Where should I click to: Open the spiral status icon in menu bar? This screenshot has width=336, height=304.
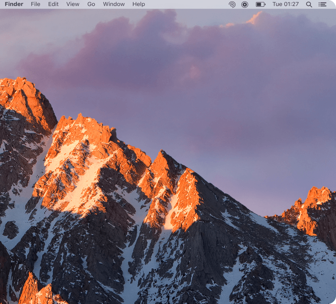tap(232, 4)
